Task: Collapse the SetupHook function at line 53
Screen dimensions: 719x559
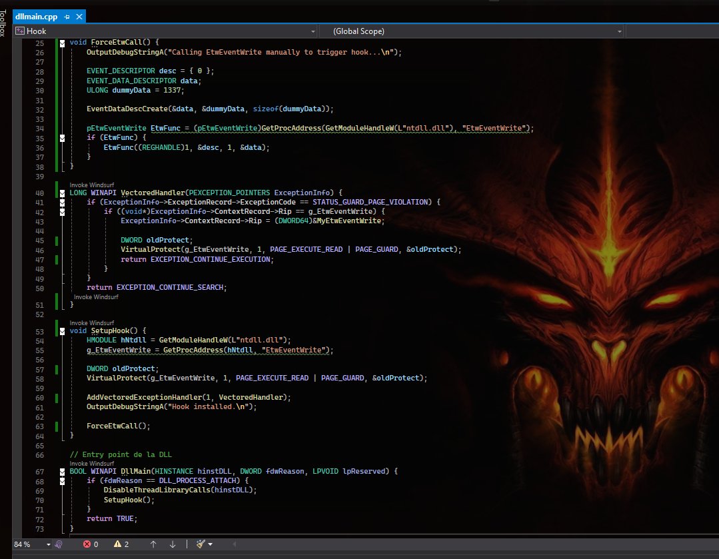Action: click(63, 331)
